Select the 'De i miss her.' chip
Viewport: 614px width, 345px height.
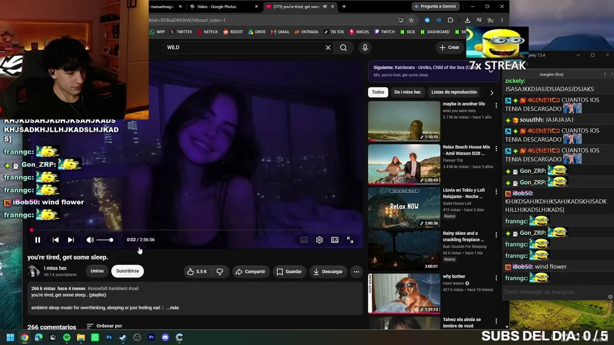408,92
